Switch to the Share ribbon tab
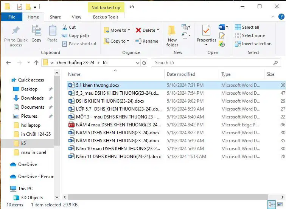The height and width of the screenshot is (209, 286). [x=55, y=17]
